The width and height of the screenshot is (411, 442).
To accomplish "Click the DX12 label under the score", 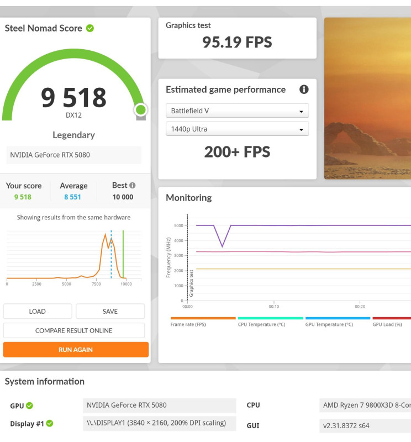I will point(73,115).
